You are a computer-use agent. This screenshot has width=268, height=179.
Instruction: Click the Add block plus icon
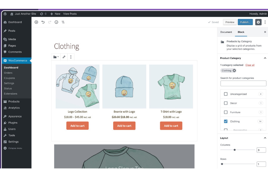tap(36, 22)
